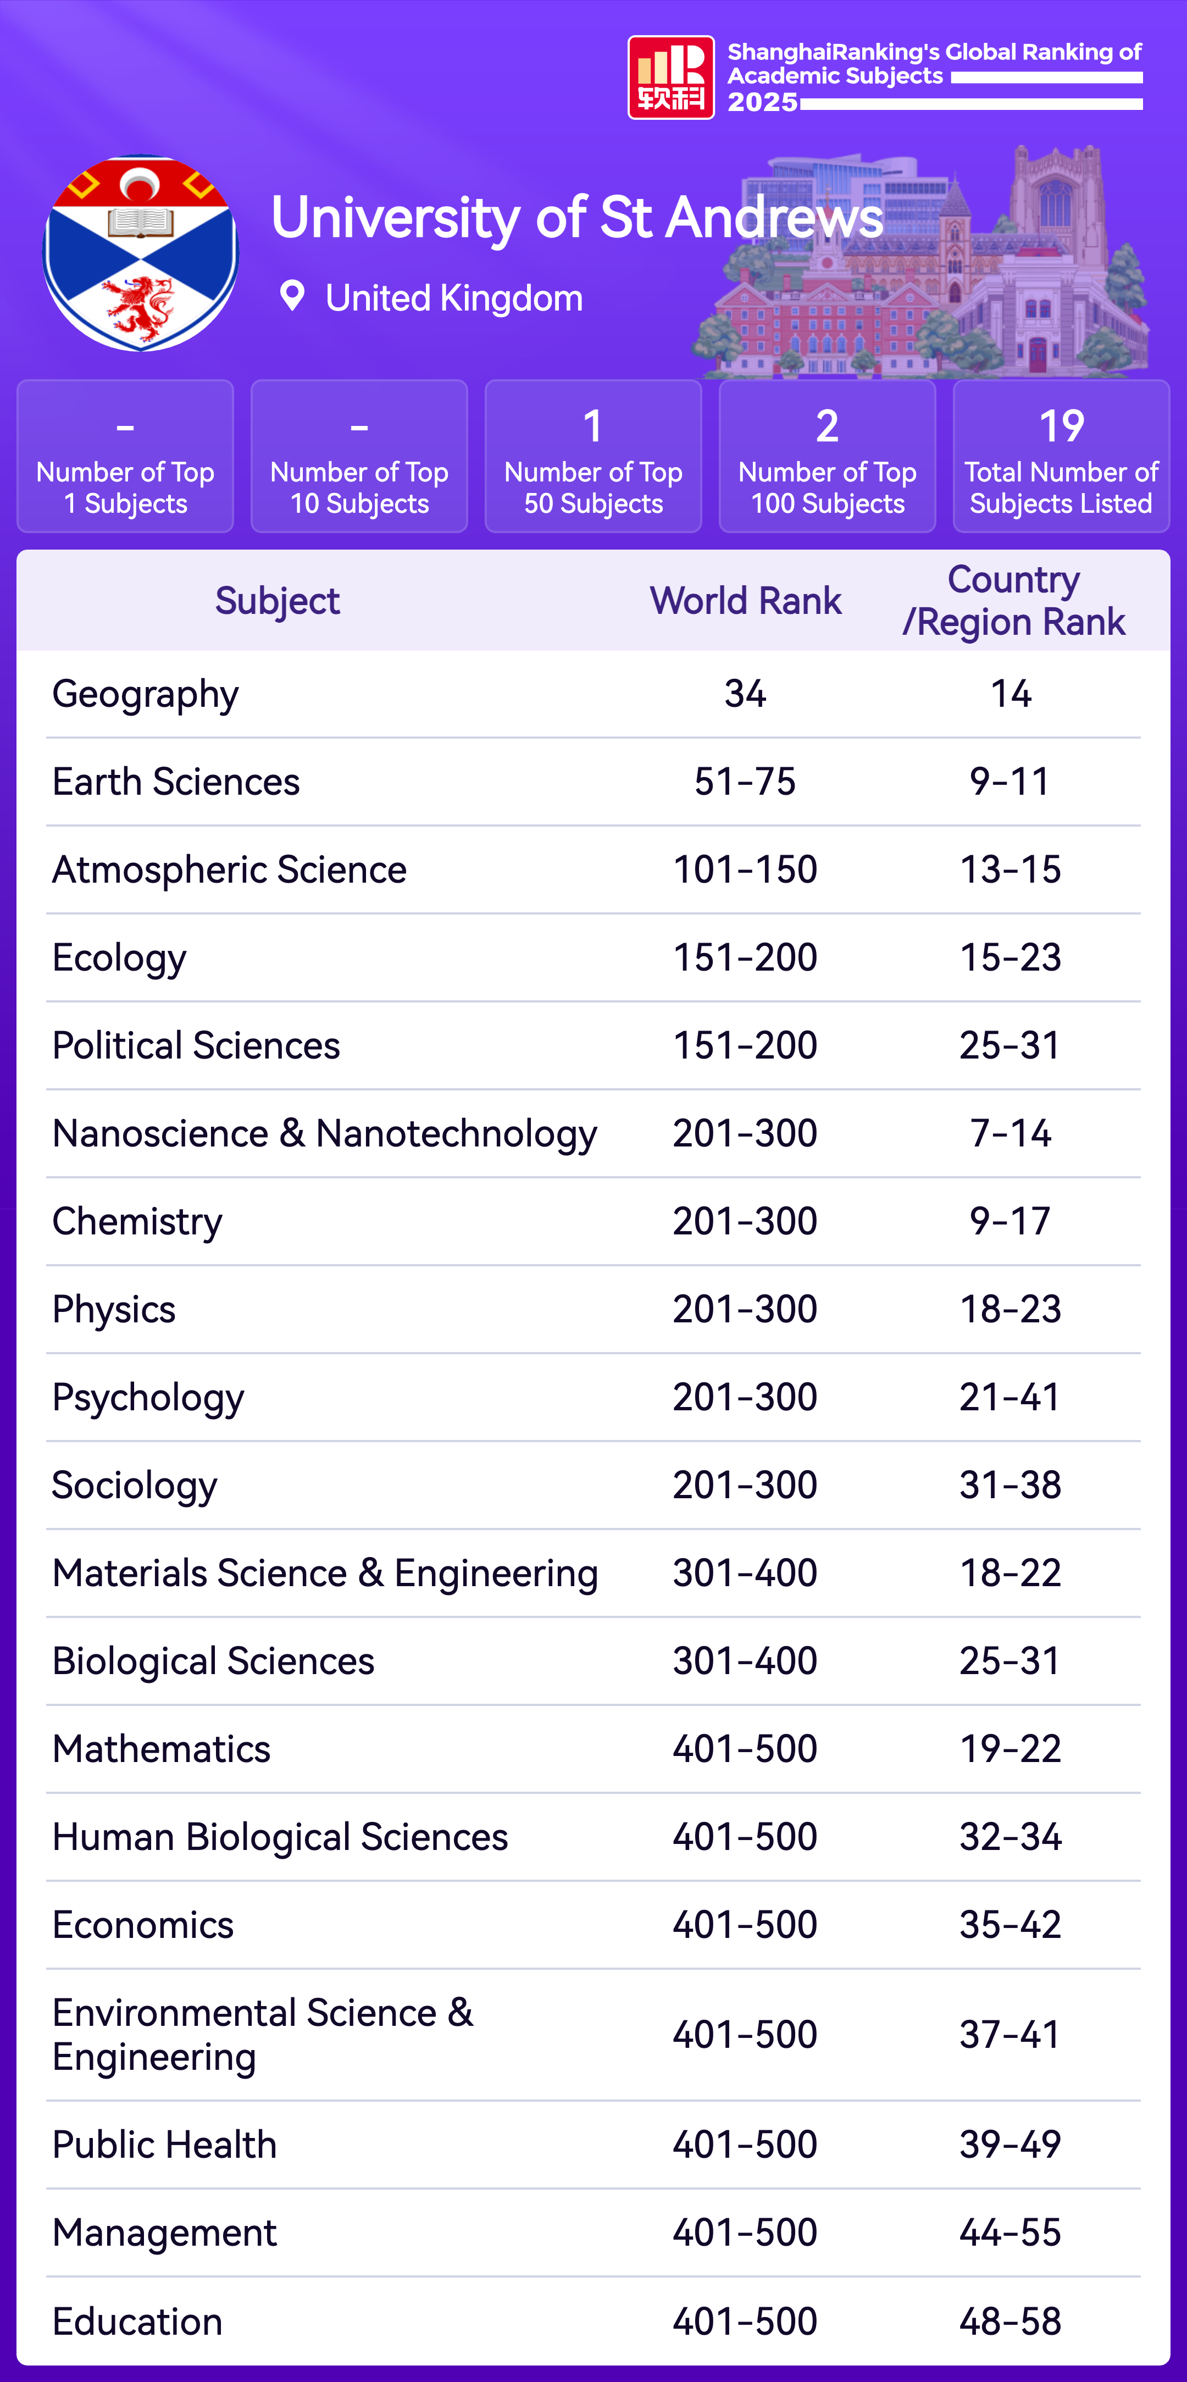
Task: Open the University of St Andrews title
Action: pyautogui.click(x=577, y=218)
